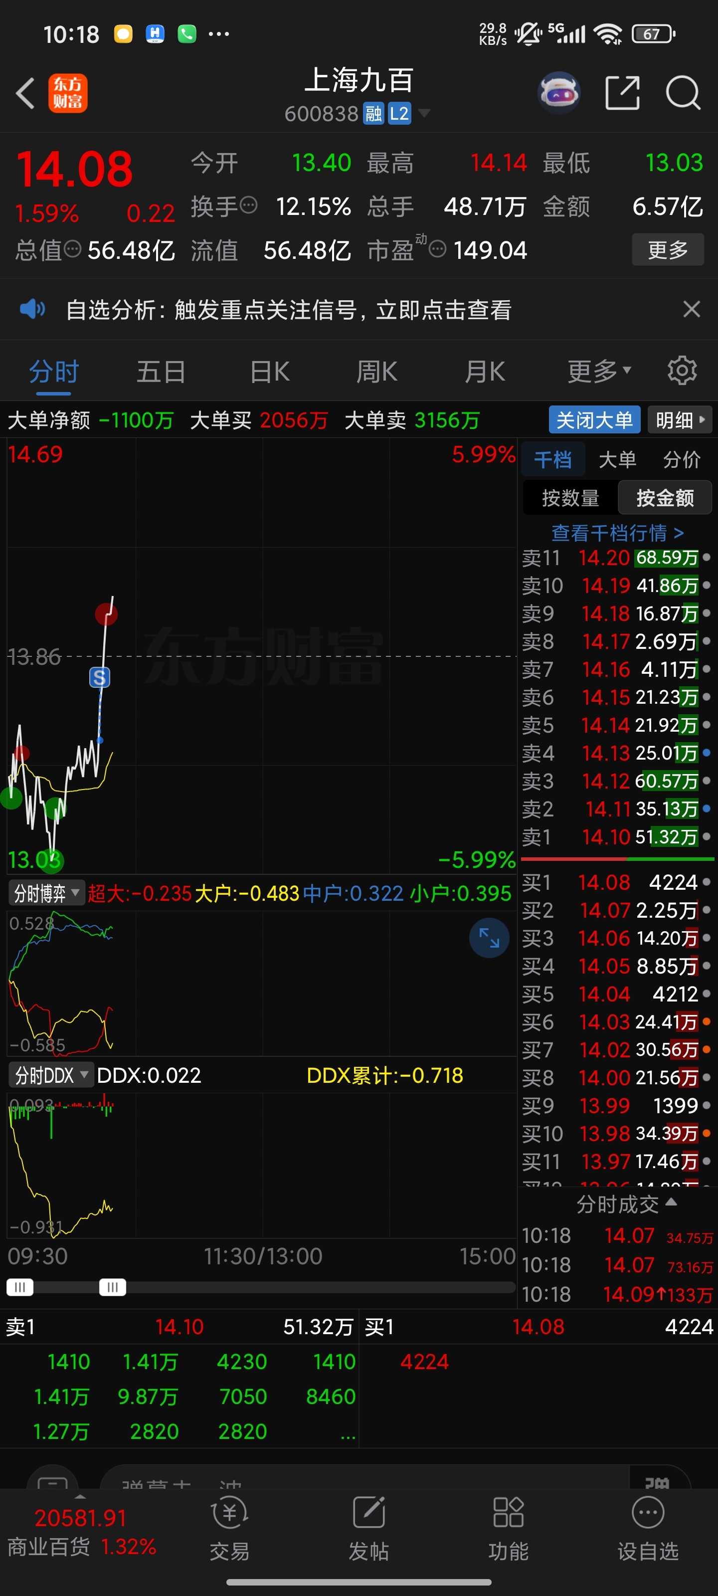This screenshot has height=1596, width=718.
Task: Tap the share/export icon
Action: point(622,93)
